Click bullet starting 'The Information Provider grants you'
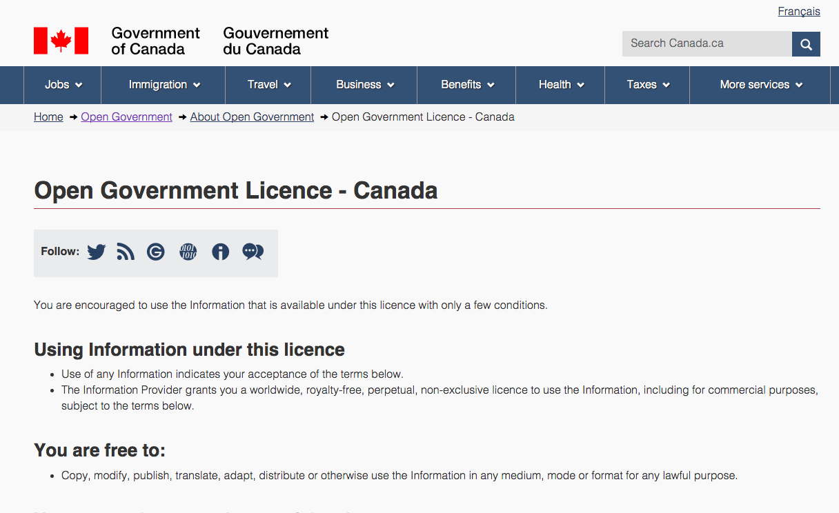839x513 pixels. coord(440,398)
